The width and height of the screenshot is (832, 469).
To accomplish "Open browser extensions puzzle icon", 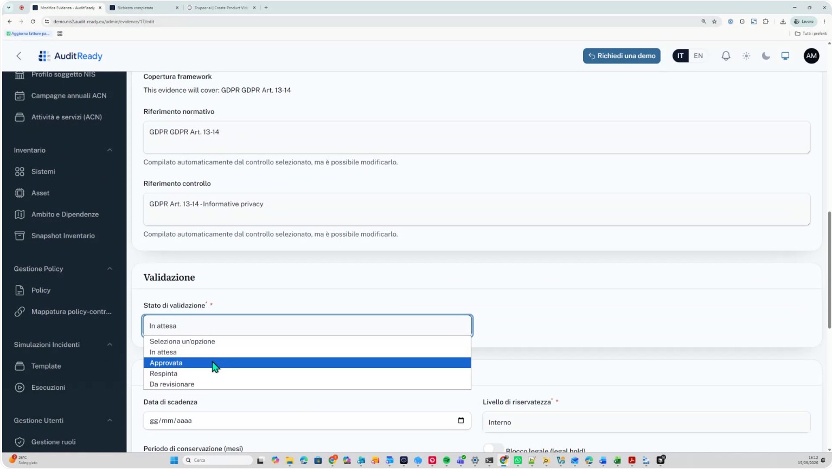I will (x=765, y=22).
